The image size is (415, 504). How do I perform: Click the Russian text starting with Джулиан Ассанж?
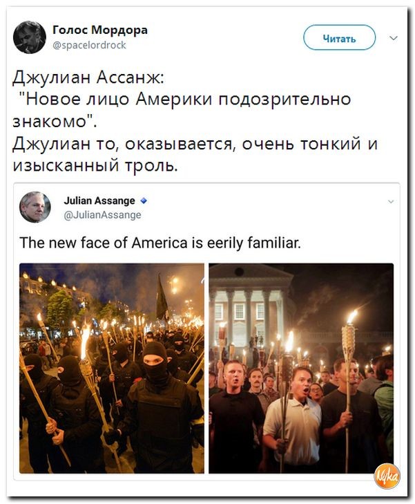tap(88, 77)
